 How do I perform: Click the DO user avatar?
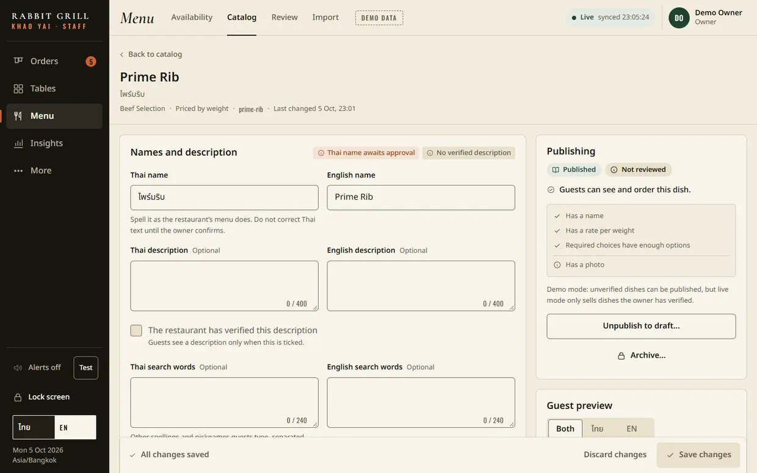(x=679, y=18)
